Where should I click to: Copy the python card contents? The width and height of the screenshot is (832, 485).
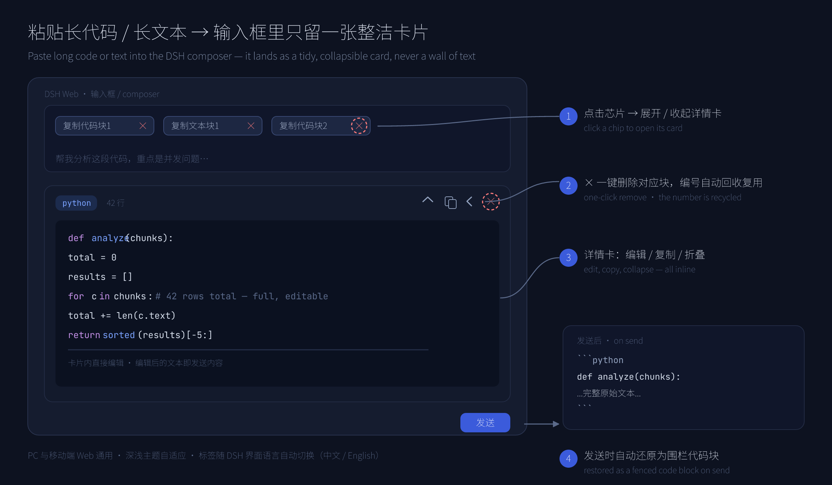point(450,202)
